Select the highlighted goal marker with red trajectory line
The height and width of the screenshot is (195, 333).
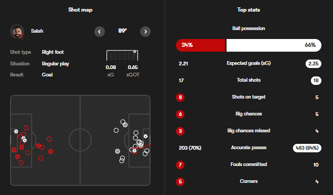click(134, 151)
